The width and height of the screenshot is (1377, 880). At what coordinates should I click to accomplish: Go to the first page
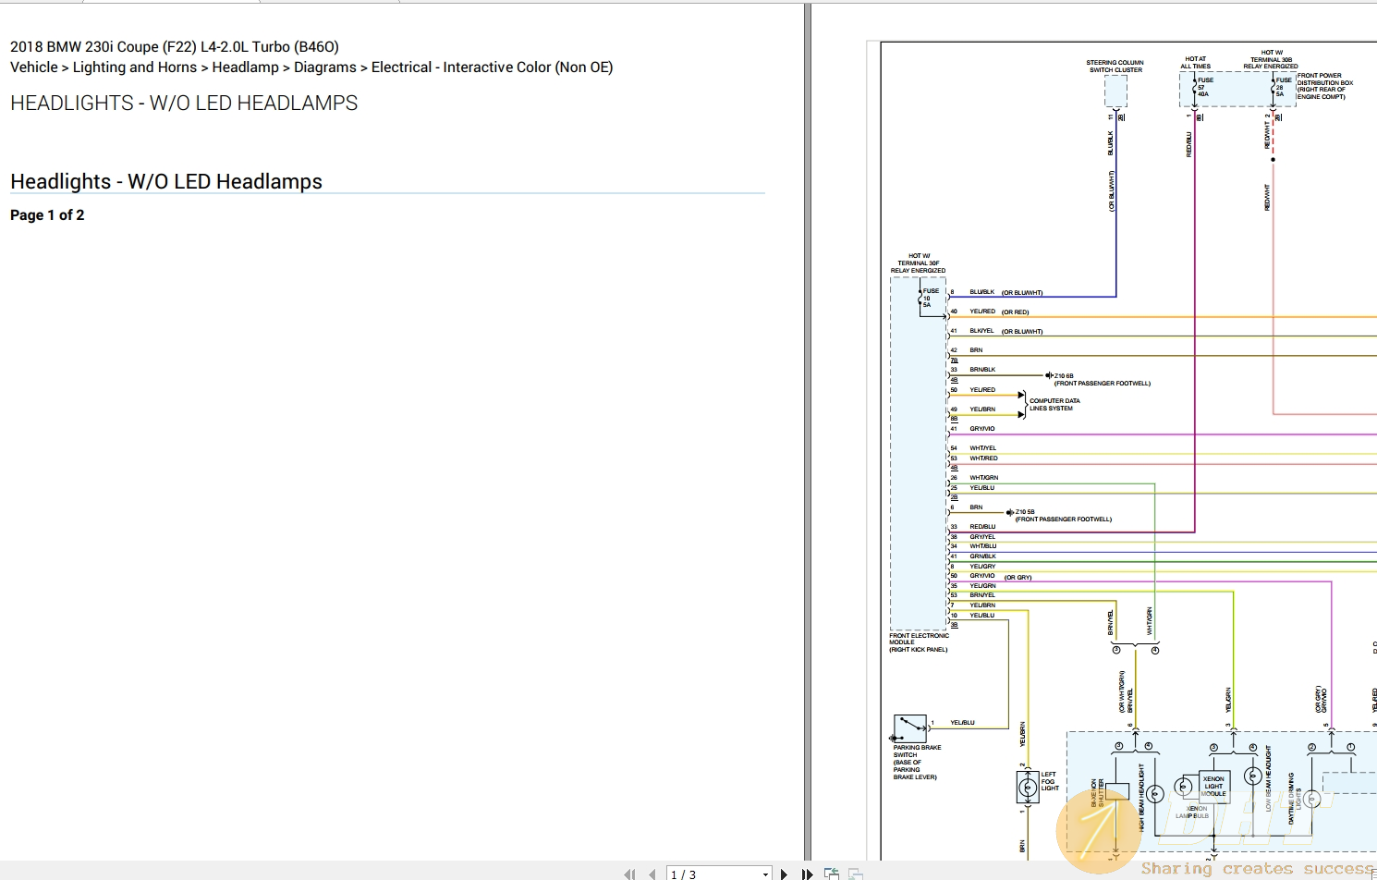pos(629,874)
